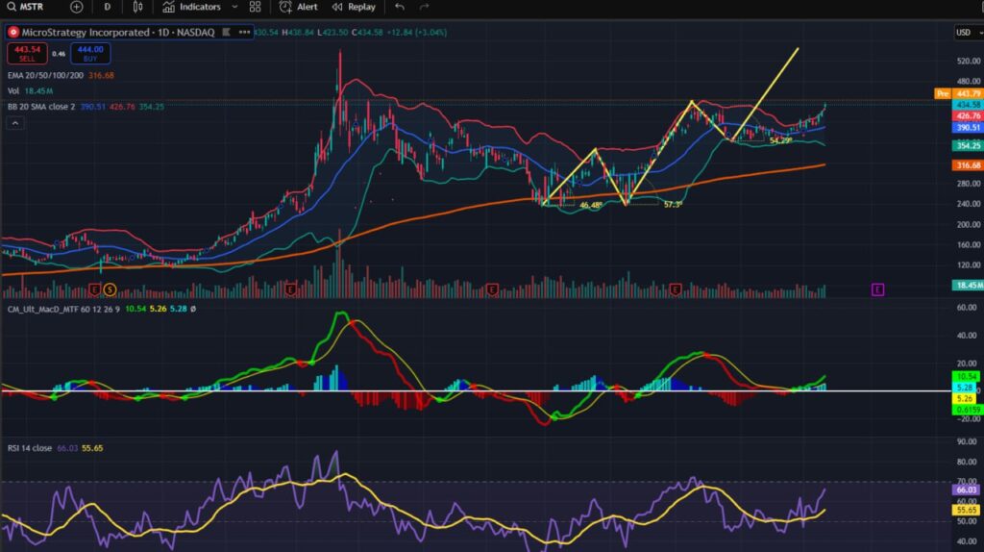
Task: Expand the favorite indicators chevron next to Indicators
Action: pyautogui.click(x=234, y=7)
